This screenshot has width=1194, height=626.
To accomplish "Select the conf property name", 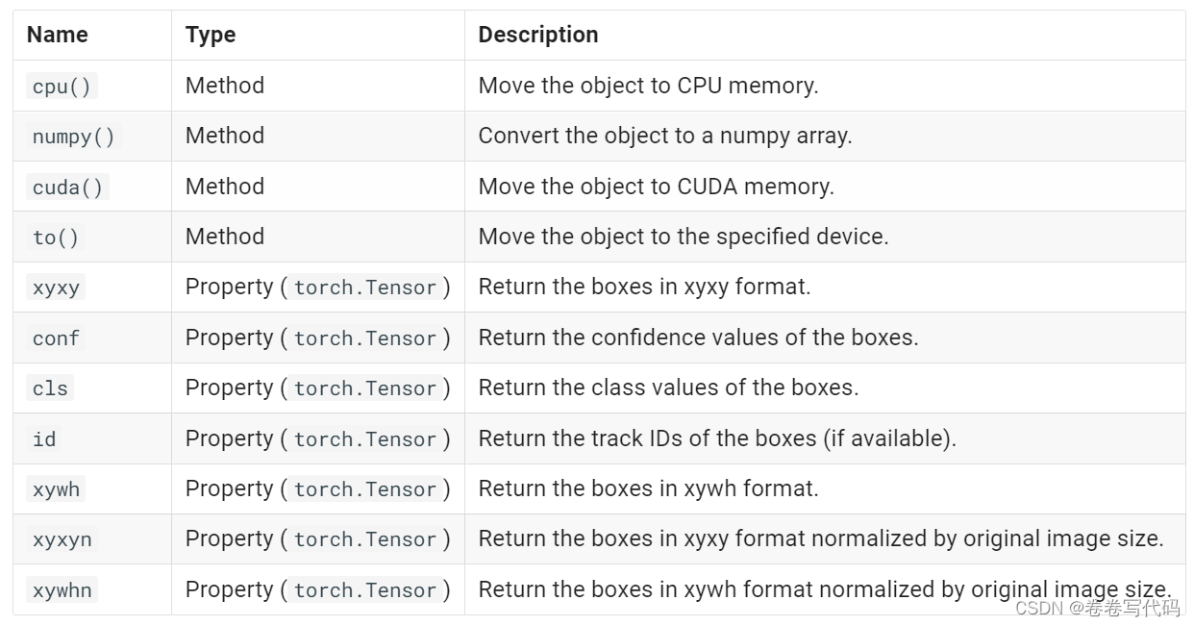I will [x=56, y=338].
